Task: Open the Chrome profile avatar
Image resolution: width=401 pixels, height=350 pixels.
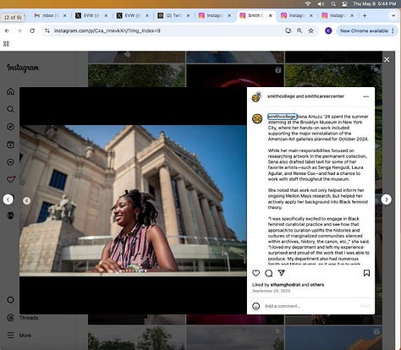Action: coord(328,30)
